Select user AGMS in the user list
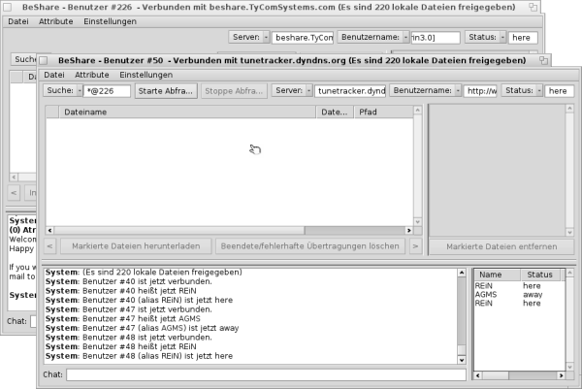This screenshot has width=582, height=389. pos(487,295)
